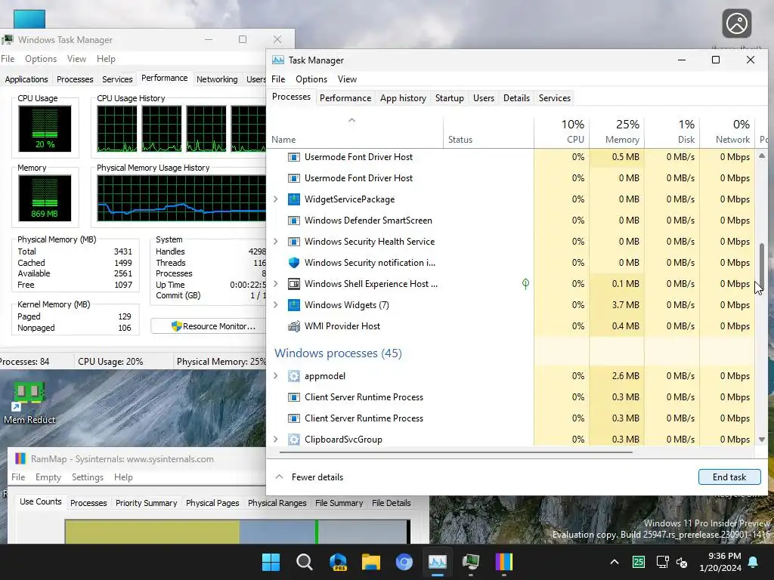The image size is (774, 580).
Task: Click the green leaf efficiency status icon
Action: click(525, 284)
